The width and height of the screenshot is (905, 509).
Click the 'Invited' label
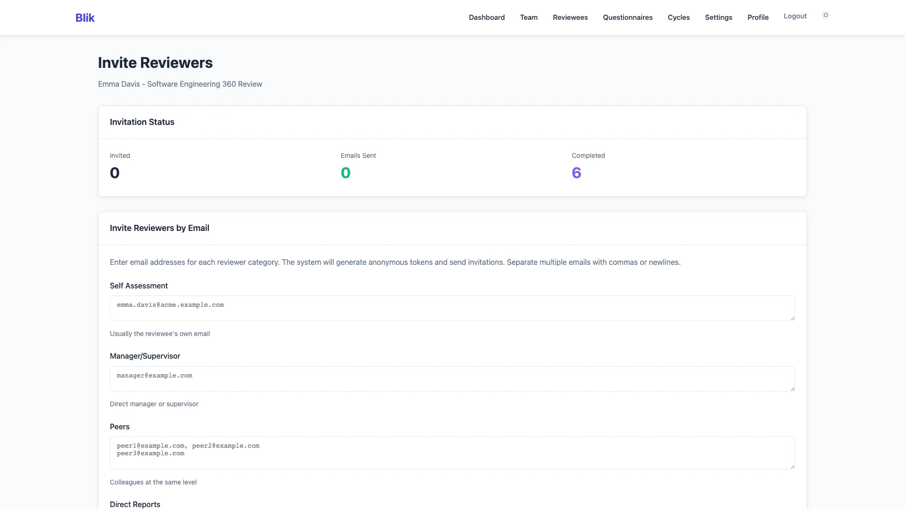click(x=120, y=156)
